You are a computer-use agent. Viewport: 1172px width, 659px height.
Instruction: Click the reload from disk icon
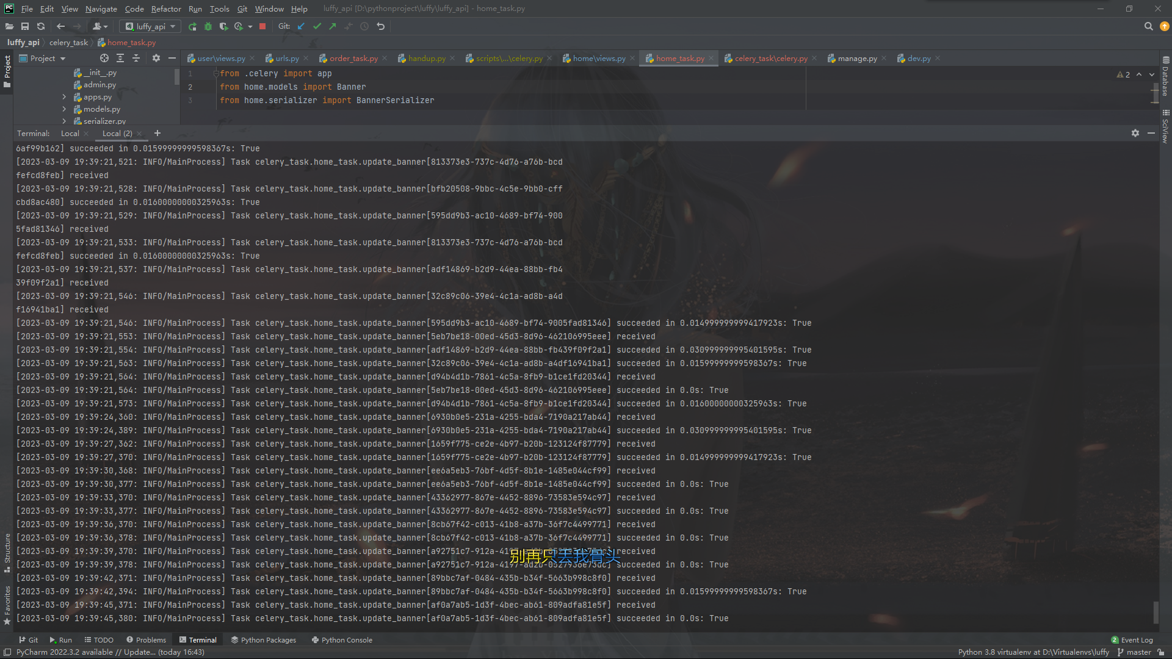coord(41,26)
